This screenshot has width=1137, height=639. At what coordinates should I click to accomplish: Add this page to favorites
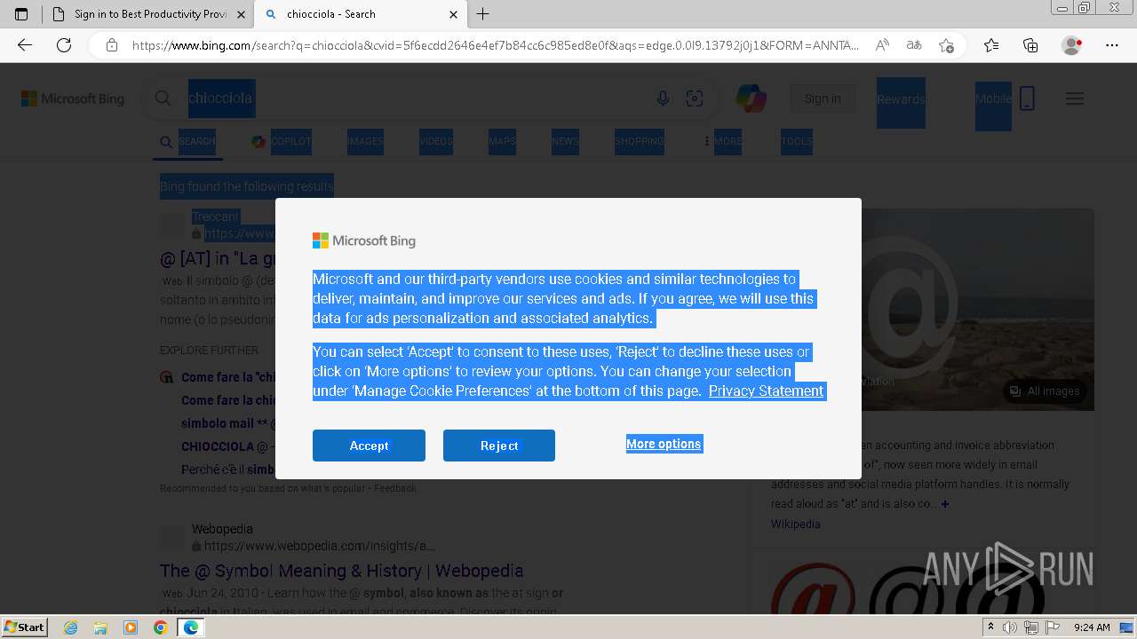click(x=946, y=45)
